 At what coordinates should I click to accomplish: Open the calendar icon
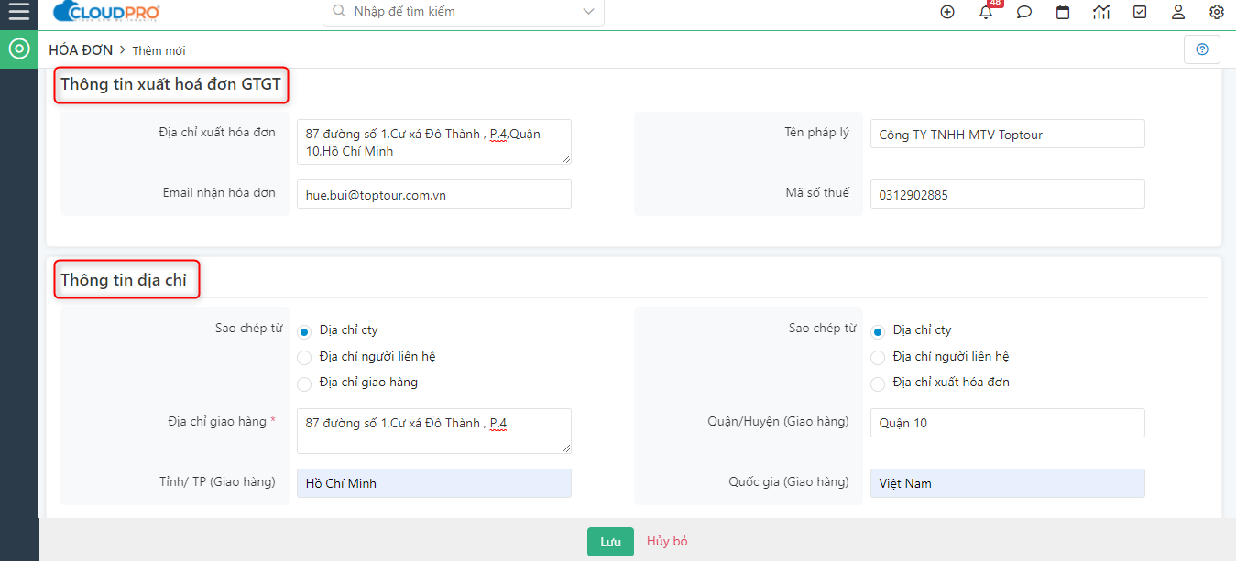click(x=1063, y=12)
